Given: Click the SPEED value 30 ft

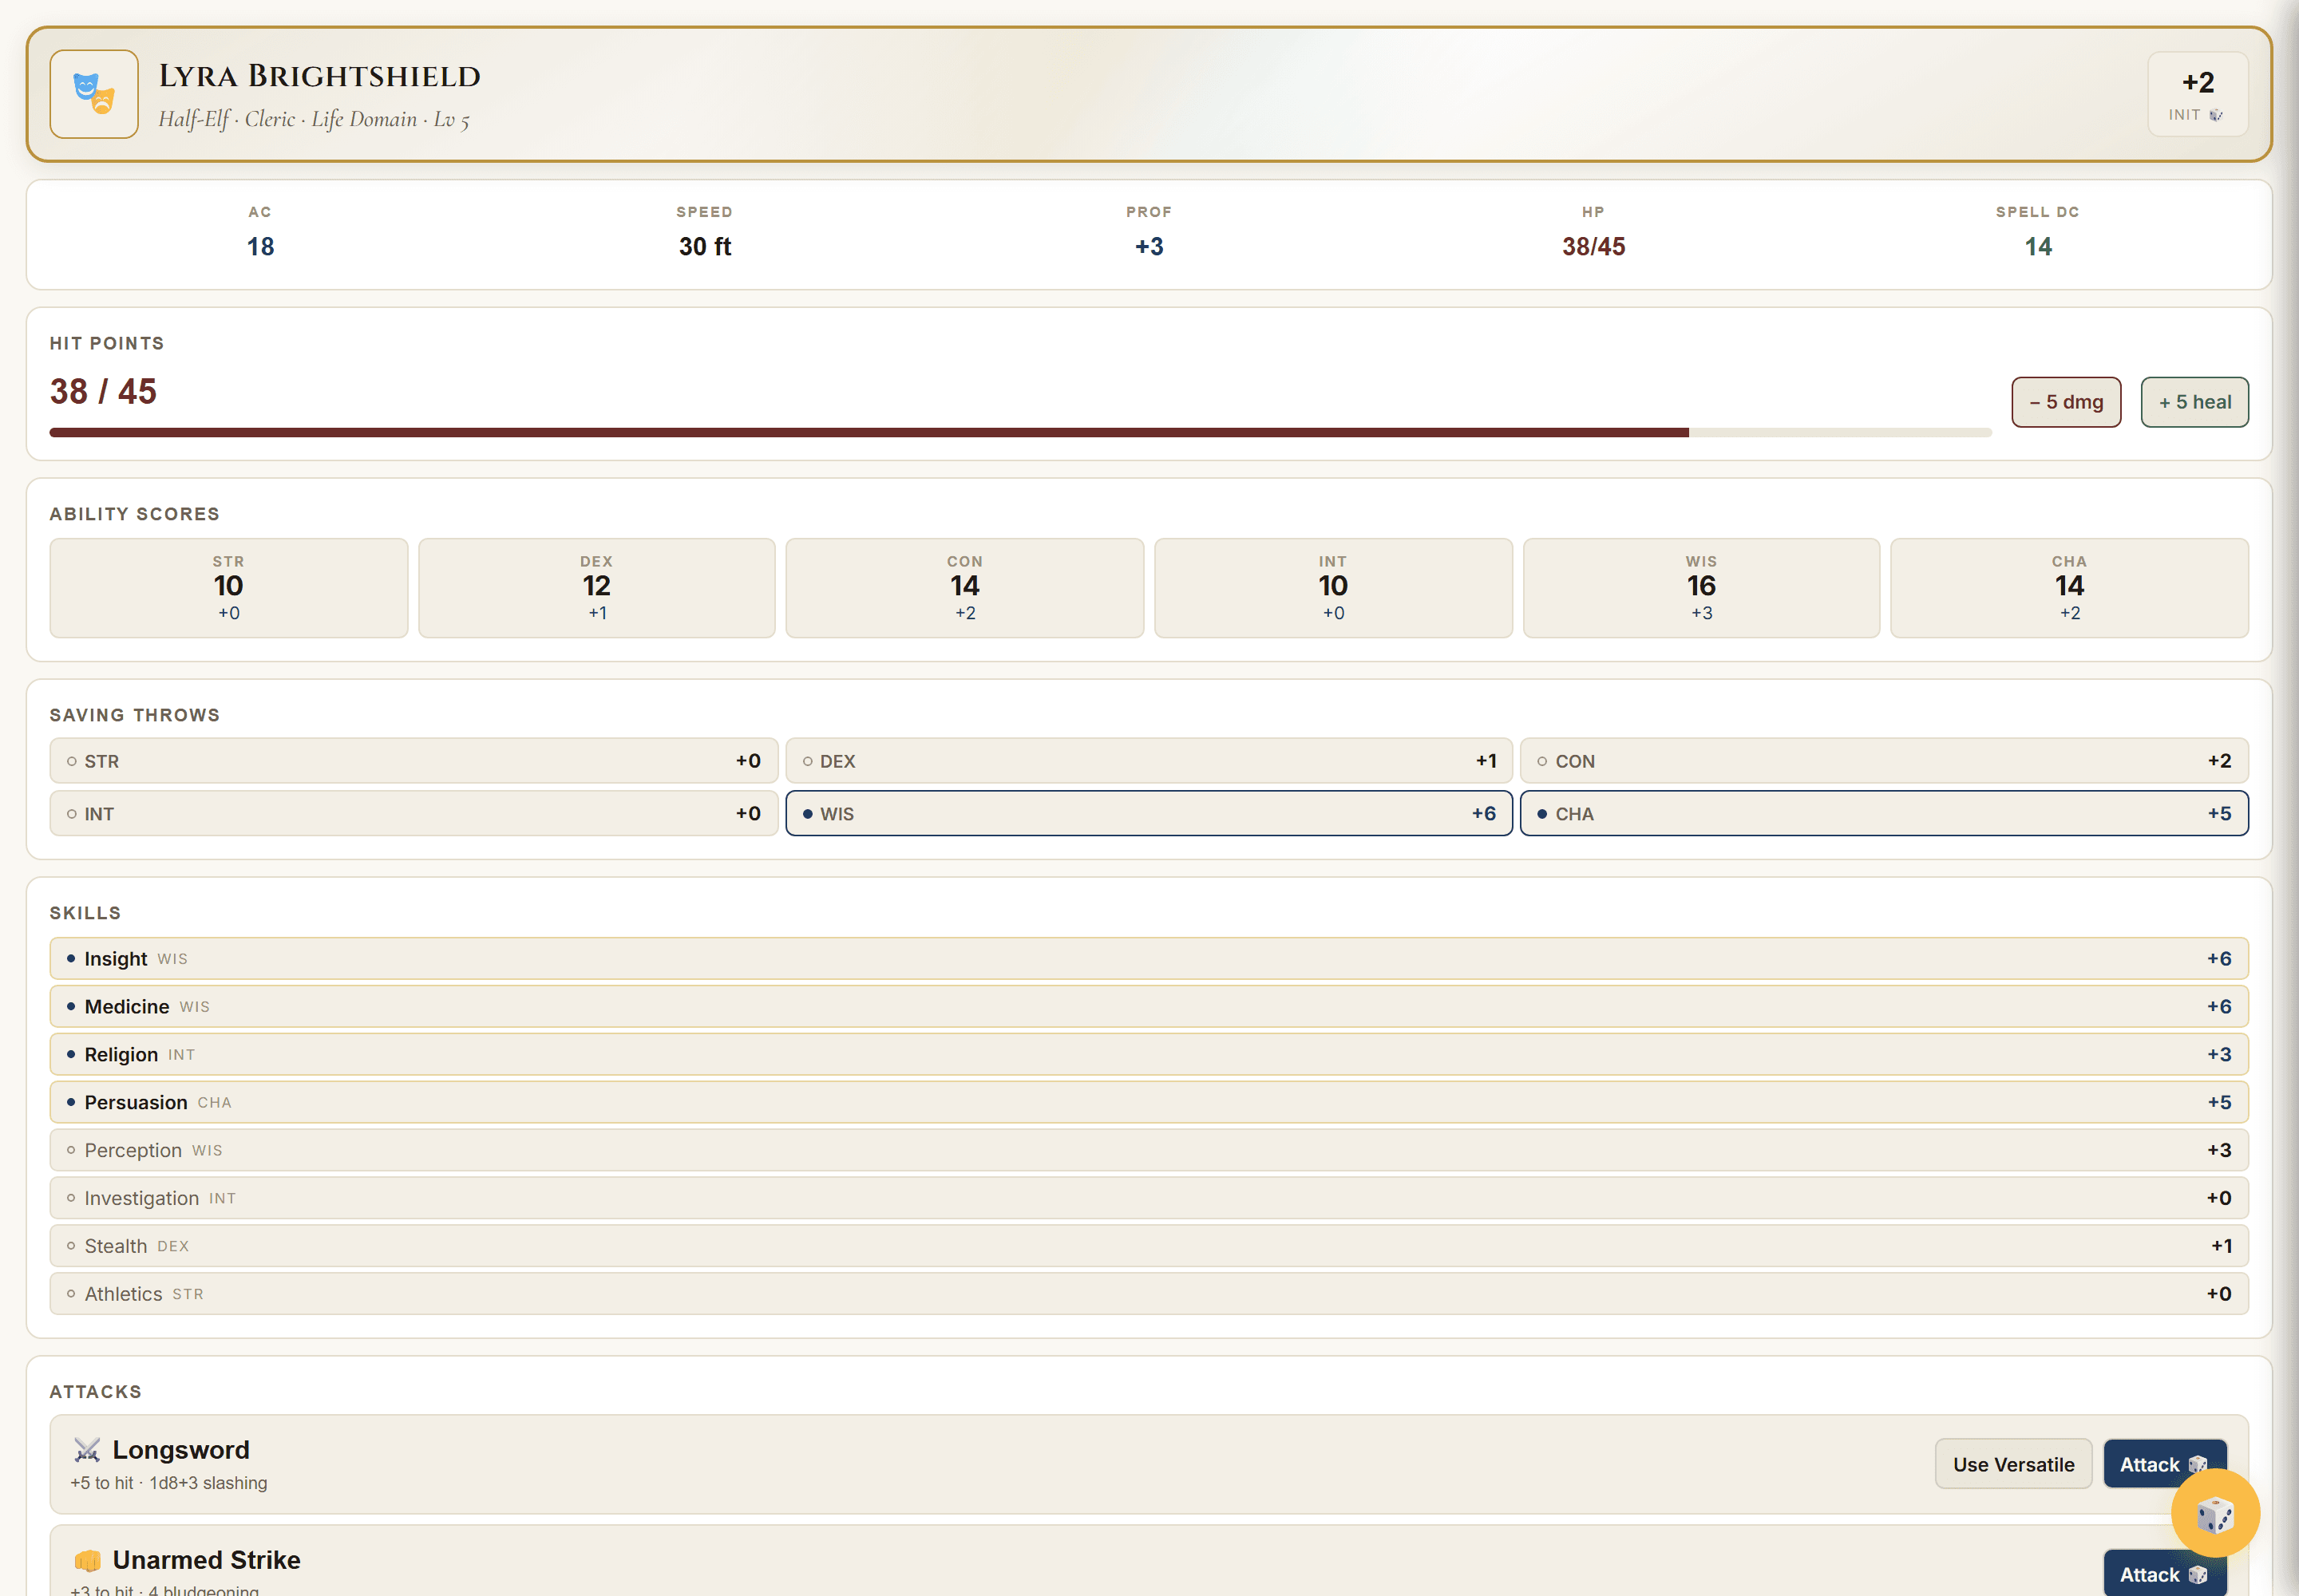Looking at the screenshot, I should click(706, 247).
